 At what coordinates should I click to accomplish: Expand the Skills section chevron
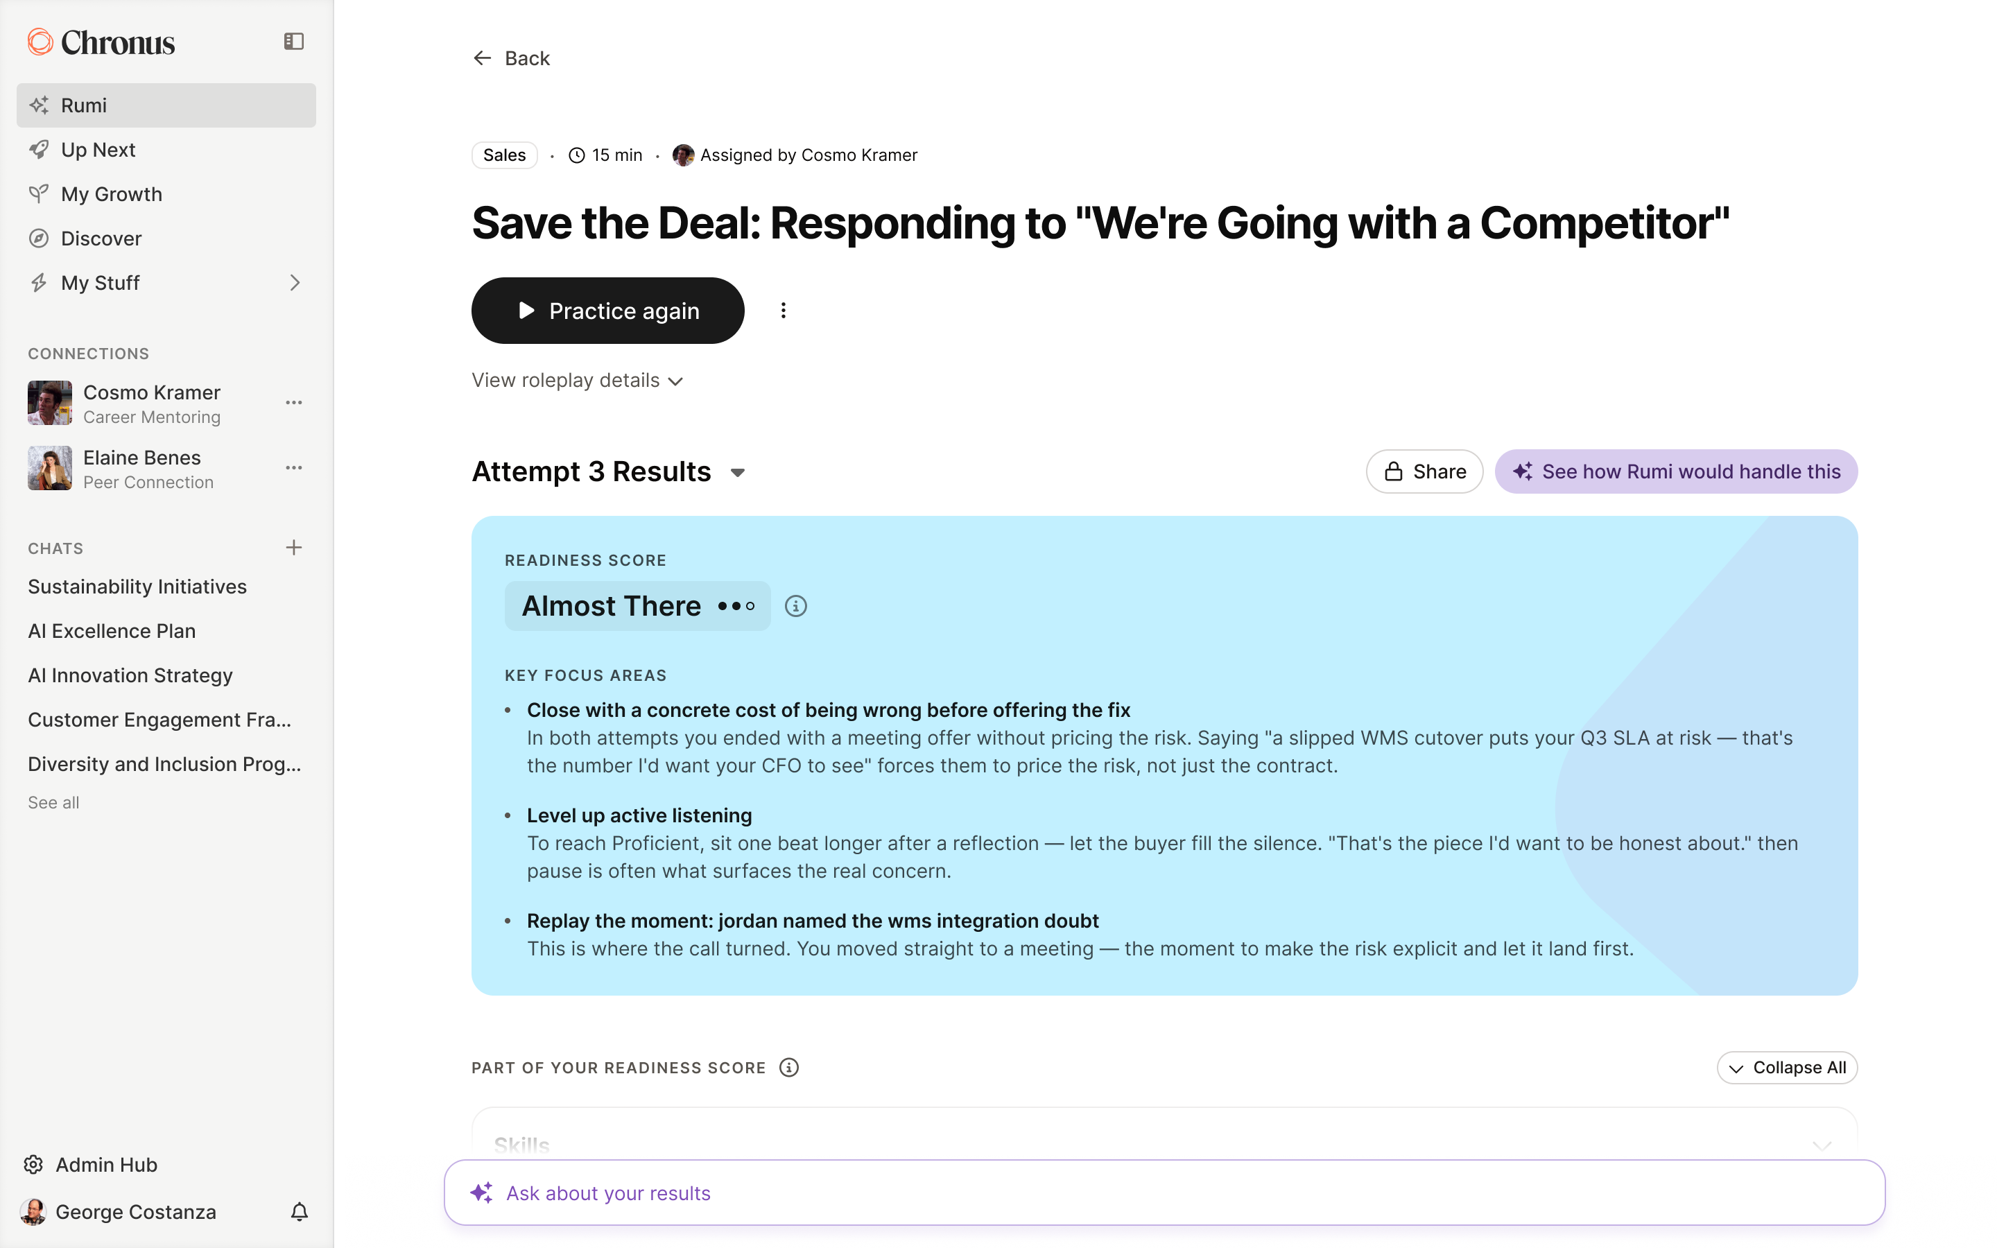point(1822,1145)
